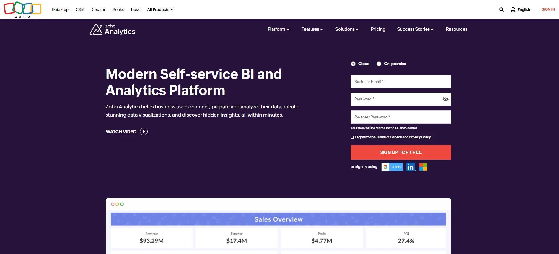
Task: Open the Platform dropdown menu
Action: pos(278,29)
